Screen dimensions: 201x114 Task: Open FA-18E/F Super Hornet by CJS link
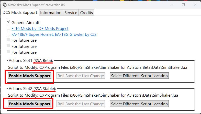click(x=54, y=34)
